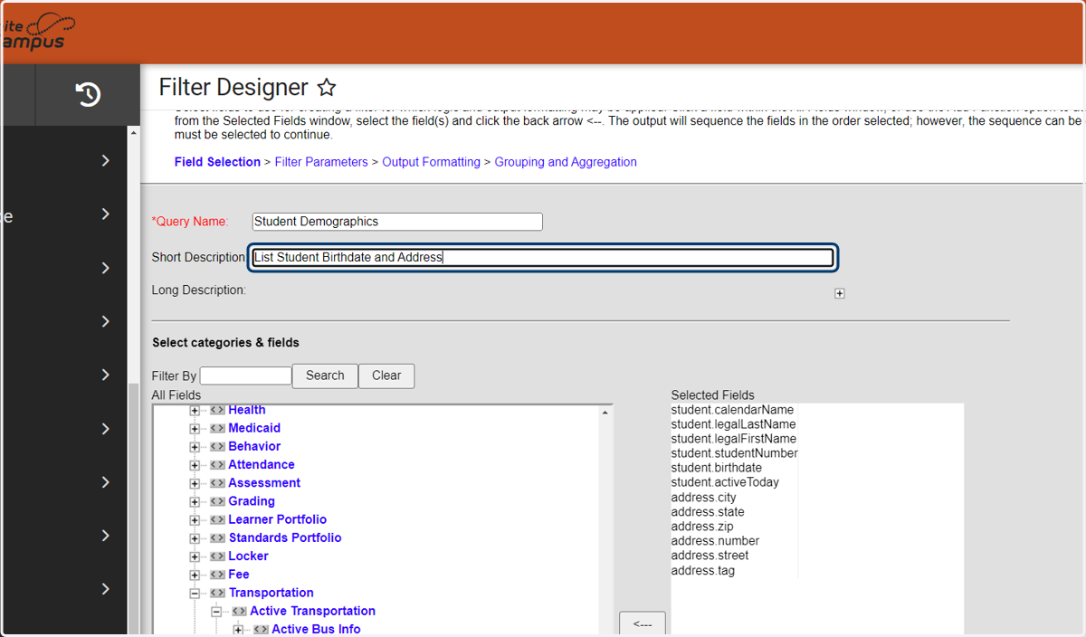
Task: Select address.number in Selected Fields
Action: click(x=715, y=541)
